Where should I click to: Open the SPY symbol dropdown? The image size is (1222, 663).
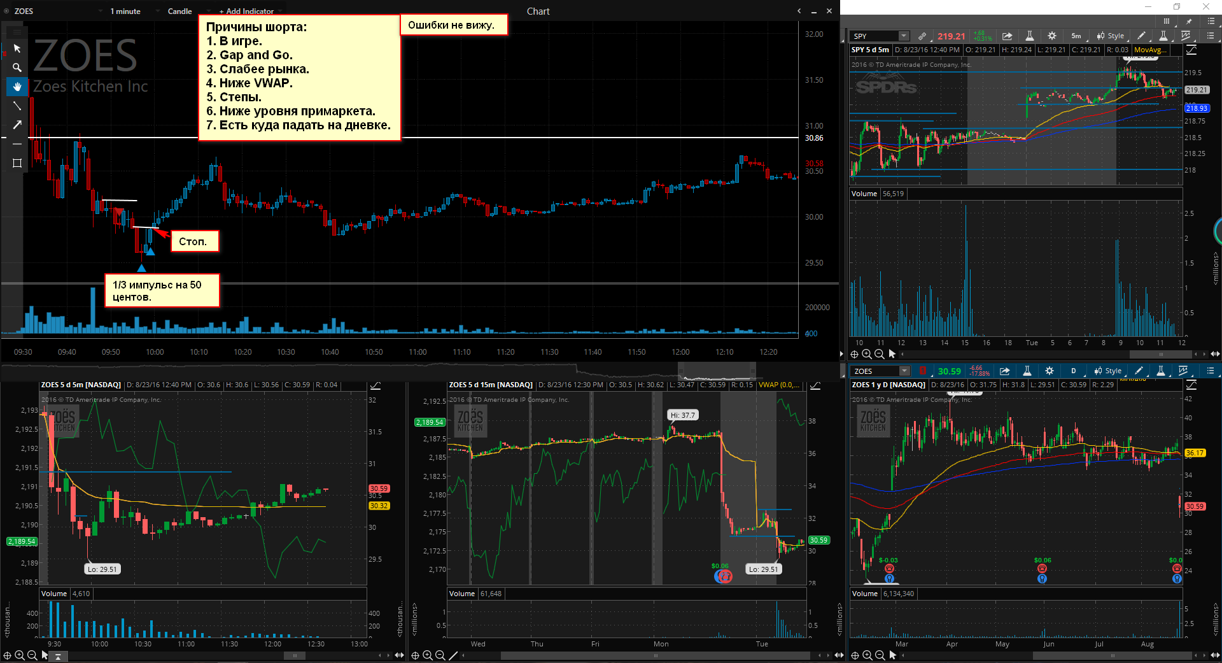coord(904,36)
